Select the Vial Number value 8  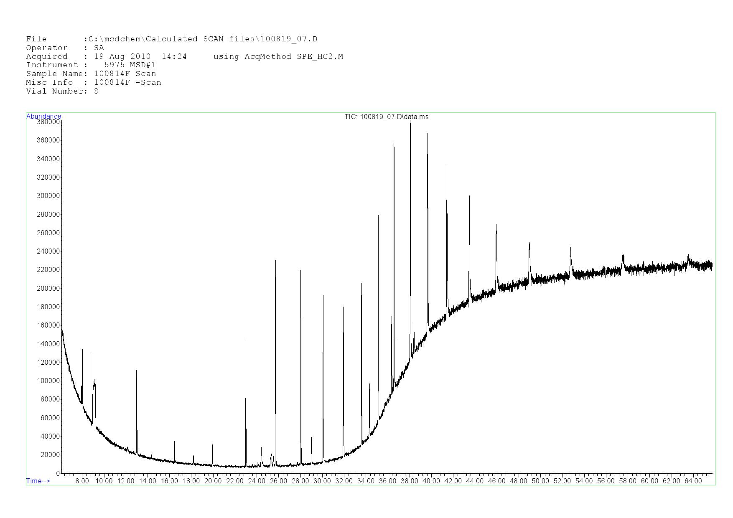click(96, 91)
